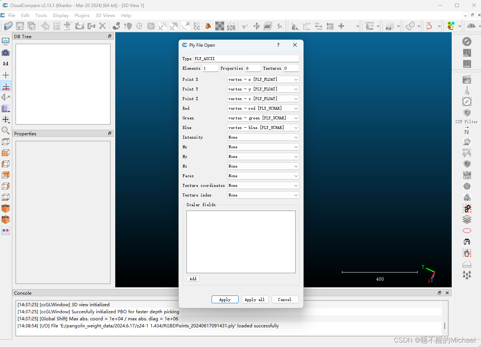
Task: Open the Texture index dropdown
Action: point(263,195)
